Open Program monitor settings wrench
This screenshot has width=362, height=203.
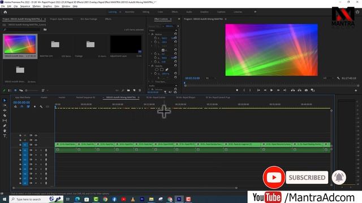pos(338,78)
